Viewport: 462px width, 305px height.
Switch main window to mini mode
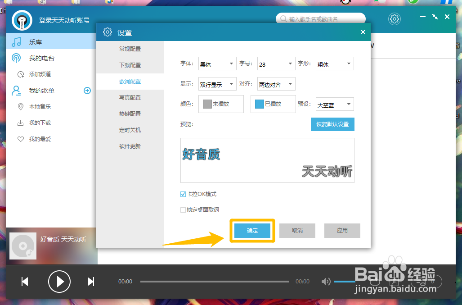point(435,17)
